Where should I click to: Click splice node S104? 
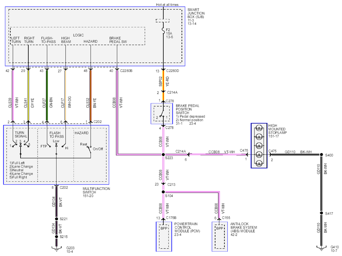point(163,192)
